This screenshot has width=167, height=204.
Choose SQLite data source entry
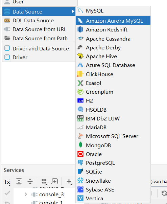pos(113,172)
